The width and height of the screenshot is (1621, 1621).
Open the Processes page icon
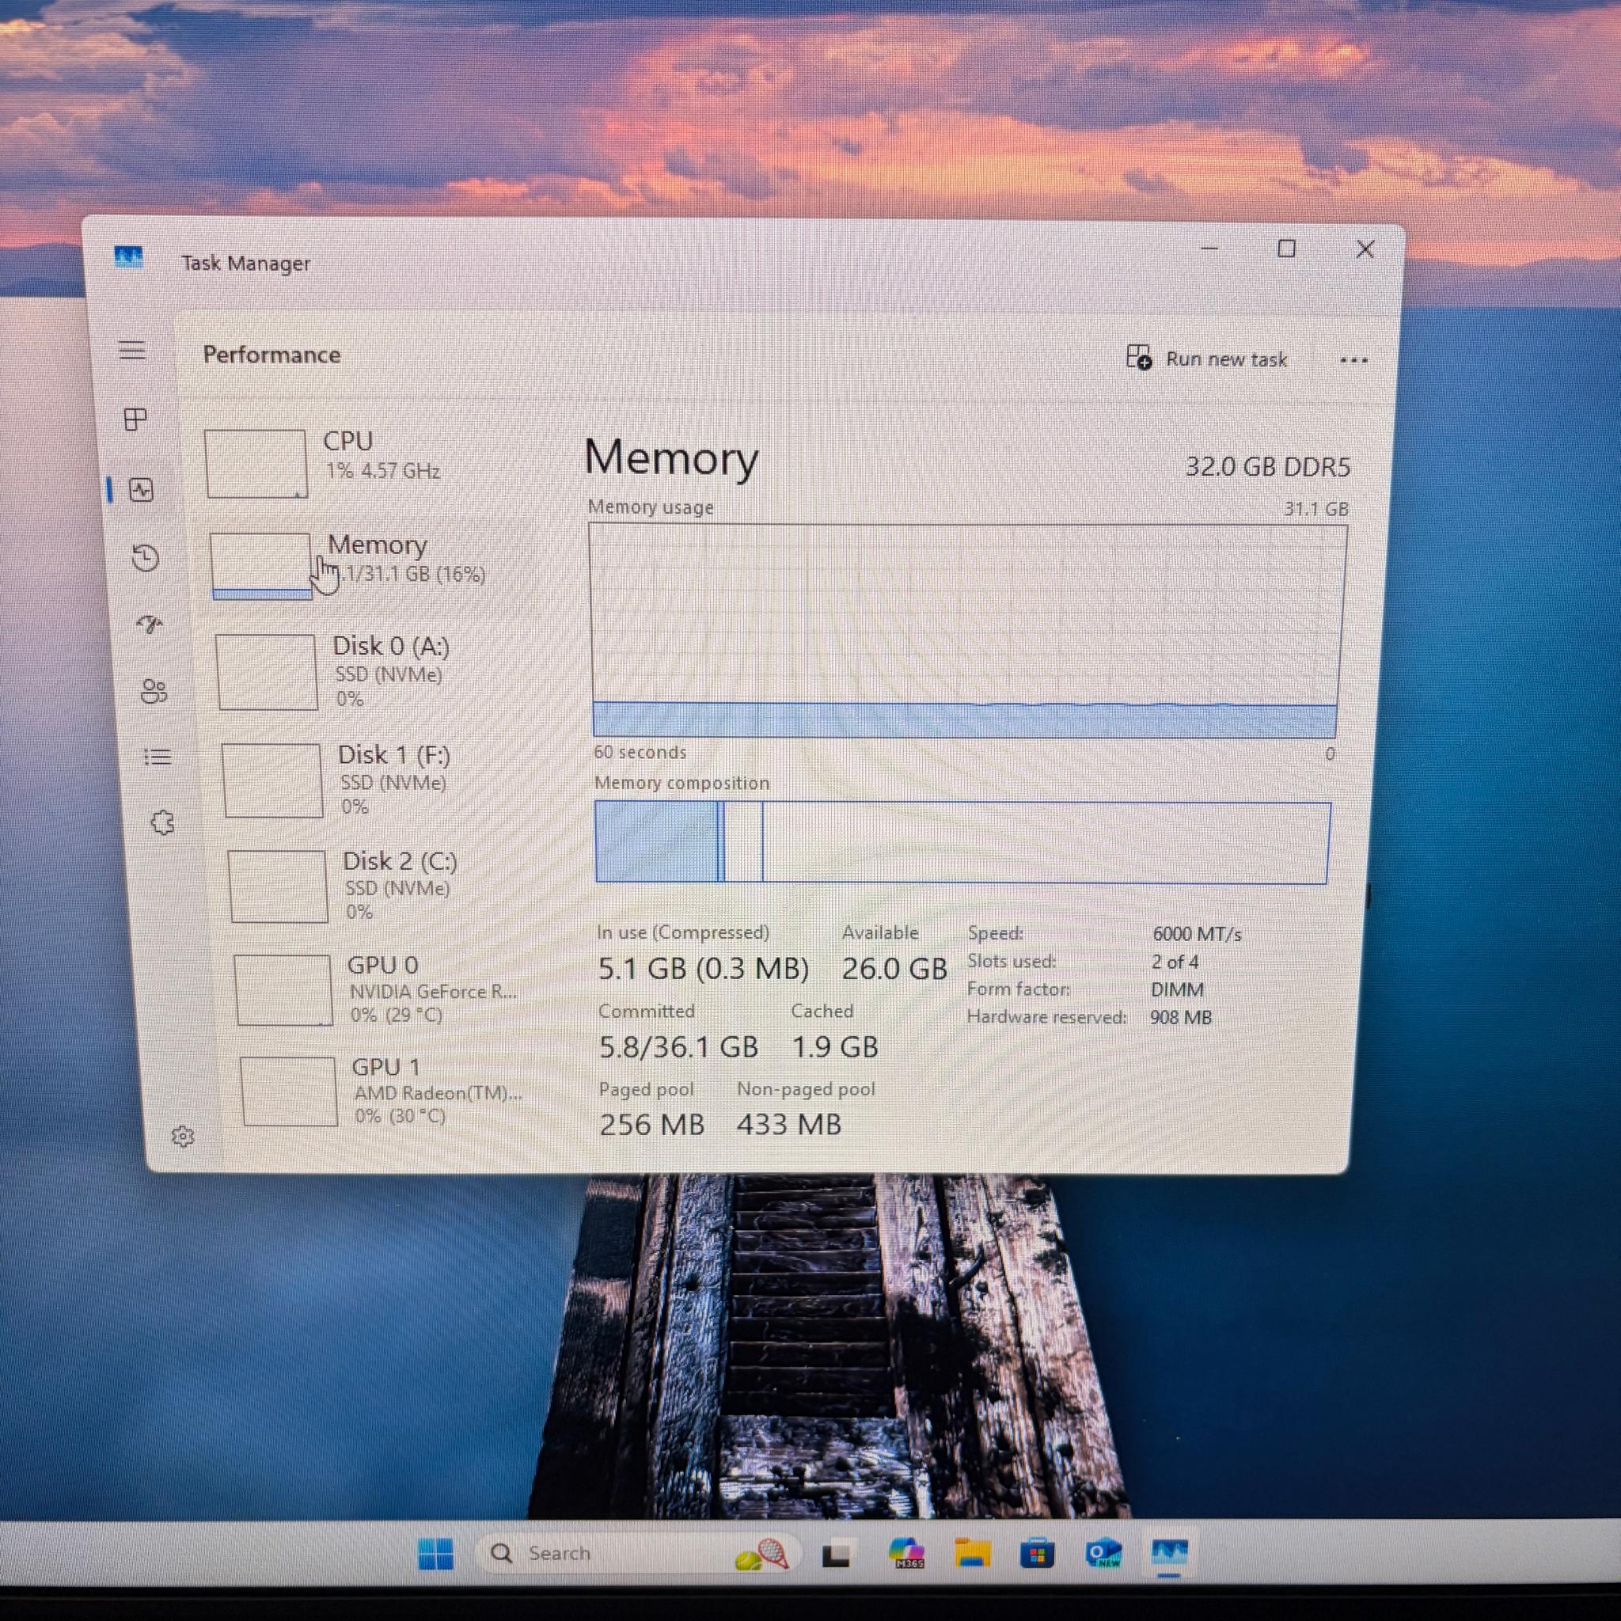[x=135, y=419]
